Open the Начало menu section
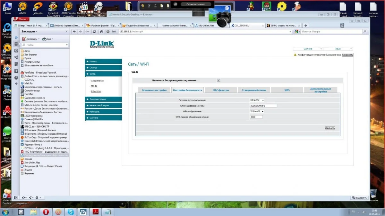 (x=103, y=61)
